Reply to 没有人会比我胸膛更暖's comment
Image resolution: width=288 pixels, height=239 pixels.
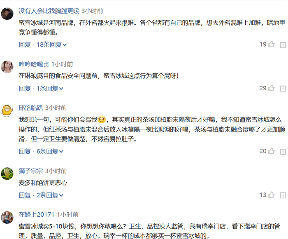tap(25, 45)
